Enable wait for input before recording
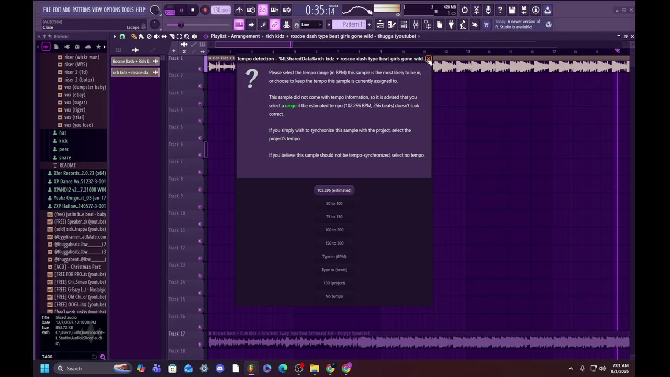670x377 pixels. point(251,10)
